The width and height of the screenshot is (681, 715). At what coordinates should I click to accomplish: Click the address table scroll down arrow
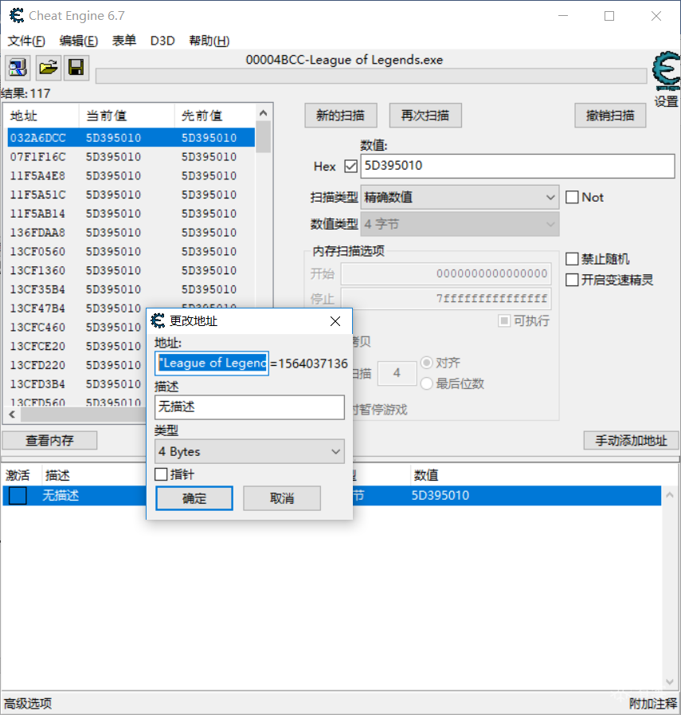tap(670, 682)
